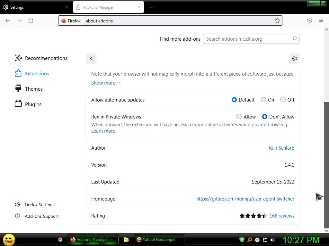Open the Learn more link

pos(103,131)
